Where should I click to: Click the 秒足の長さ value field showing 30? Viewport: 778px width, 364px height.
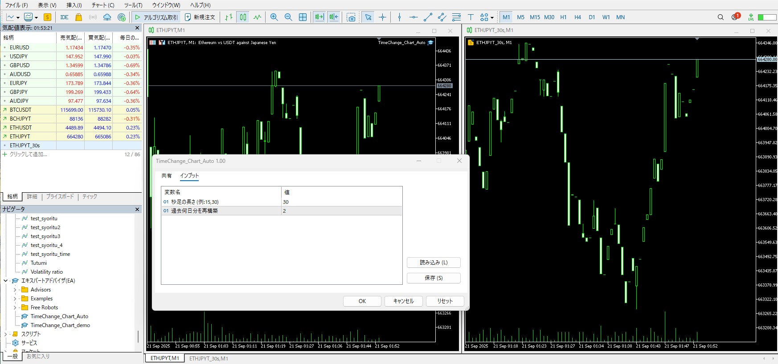pyautogui.click(x=341, y=202)
